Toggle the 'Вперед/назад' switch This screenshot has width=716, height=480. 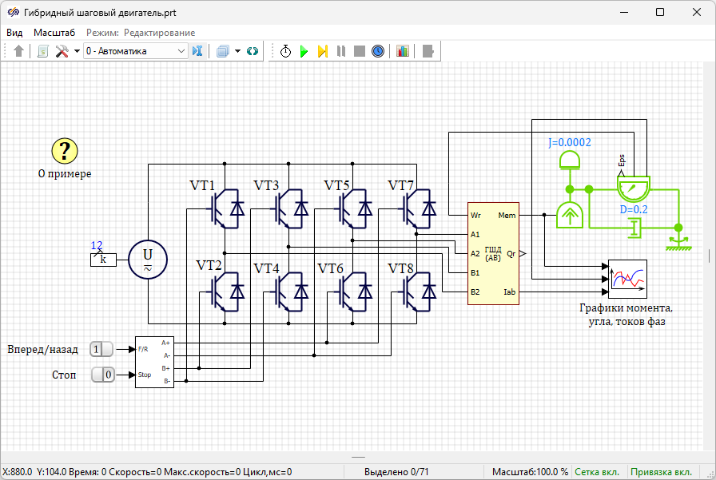(x=101, y=349)
